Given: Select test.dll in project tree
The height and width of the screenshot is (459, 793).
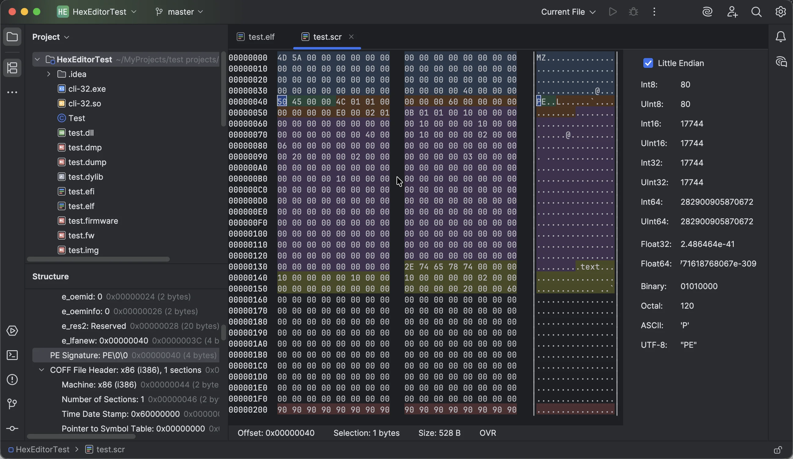Looking at the screenshot, I should tap(75, 133).
